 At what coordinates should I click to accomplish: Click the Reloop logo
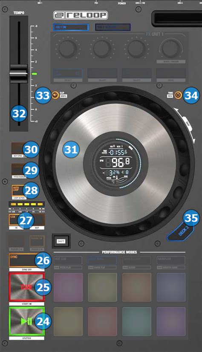(x=81, y=15)
